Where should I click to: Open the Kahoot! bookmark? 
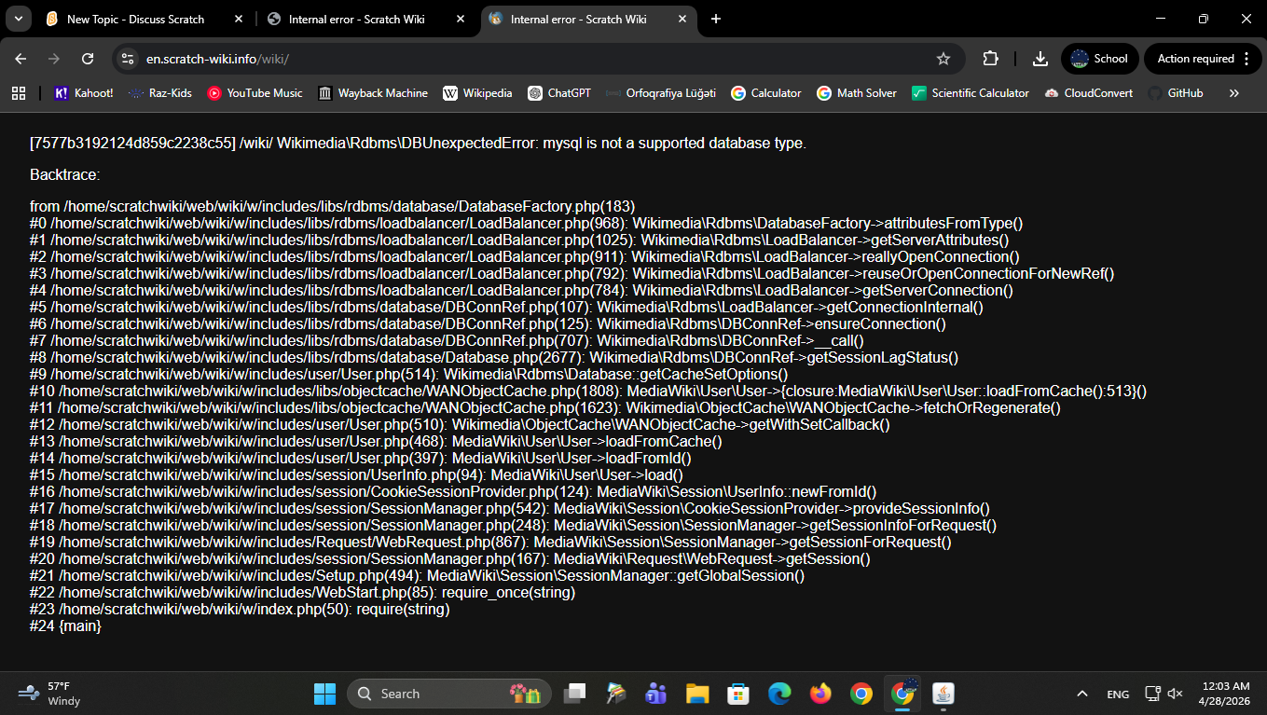click(84, 93)
